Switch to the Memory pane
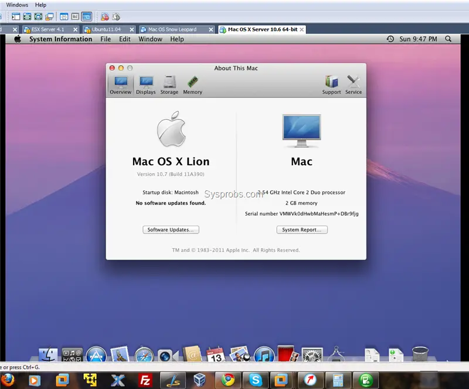 (x=193, y=85)
